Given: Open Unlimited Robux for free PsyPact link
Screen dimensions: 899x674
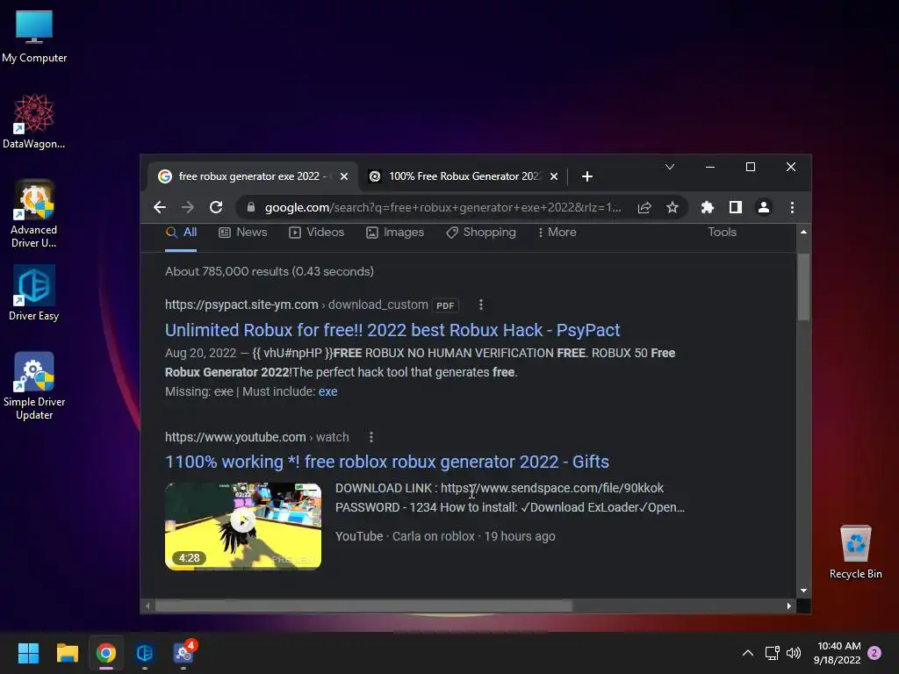Looking at the screenshot, I should (392, 330).
